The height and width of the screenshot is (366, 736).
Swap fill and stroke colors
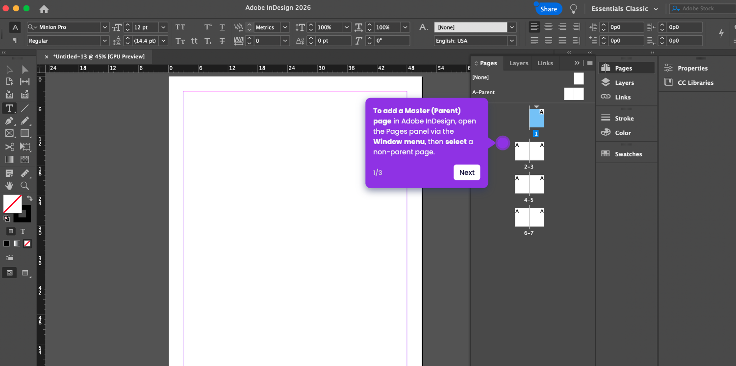pos(29,198)
